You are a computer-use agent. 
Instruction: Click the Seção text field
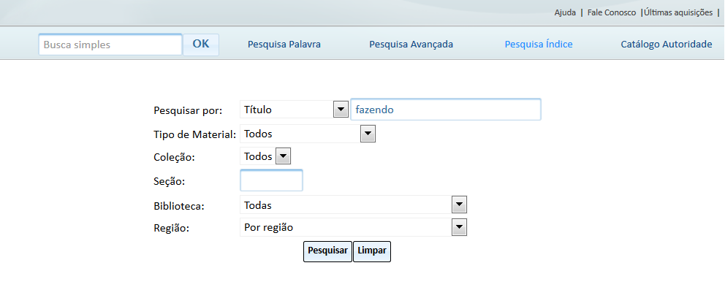[271, 180]
